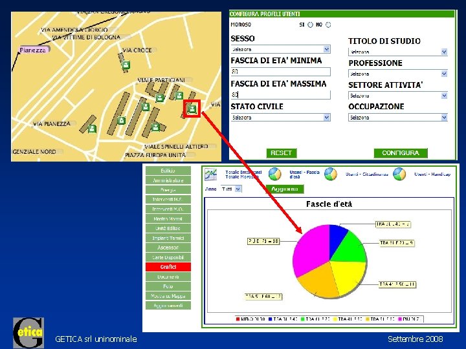Screen dimensions: 466x349
Task: Click the Fascia di età massima field
Action: (x=280, y=94)
